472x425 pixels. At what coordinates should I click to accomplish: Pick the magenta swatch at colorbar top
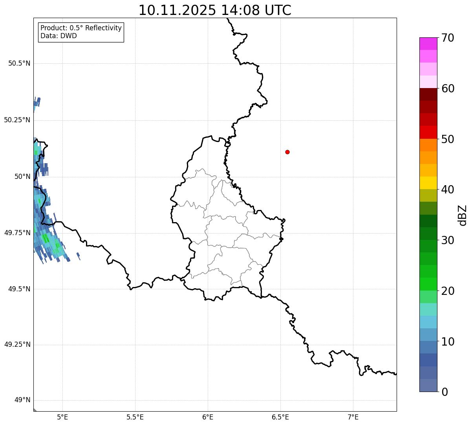(428, 44)
